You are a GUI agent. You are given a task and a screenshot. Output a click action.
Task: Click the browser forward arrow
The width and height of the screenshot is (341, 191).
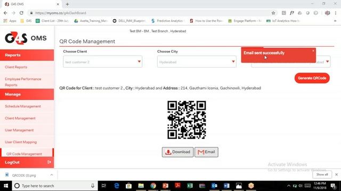coord(13,13)
